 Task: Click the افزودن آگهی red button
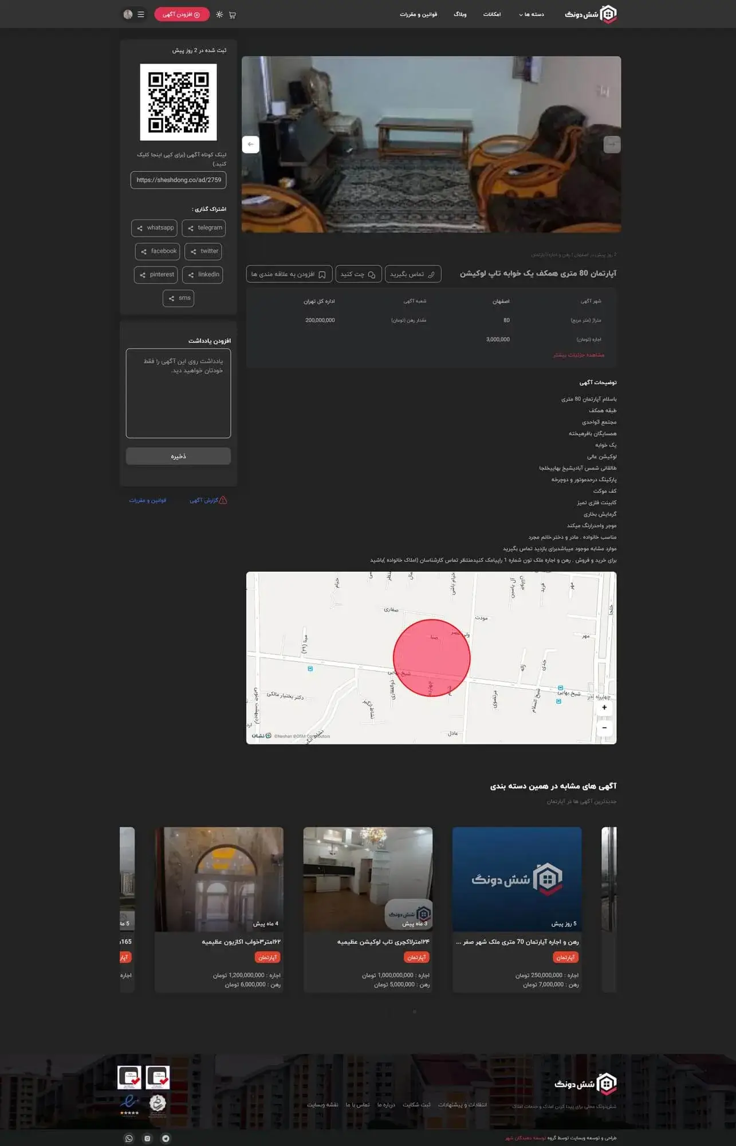(x=181, y=14)
